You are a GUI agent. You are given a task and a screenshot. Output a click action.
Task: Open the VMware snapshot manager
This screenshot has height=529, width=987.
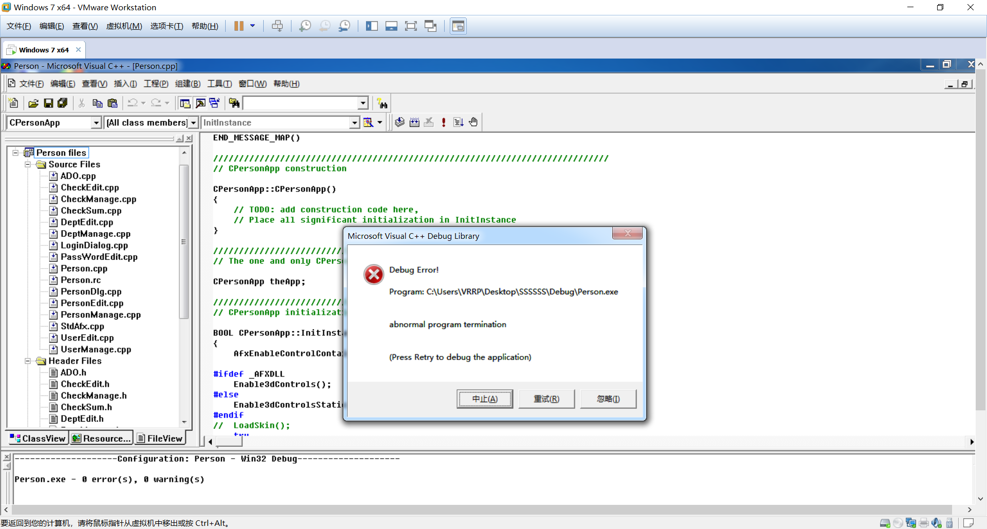click(344, 26)
